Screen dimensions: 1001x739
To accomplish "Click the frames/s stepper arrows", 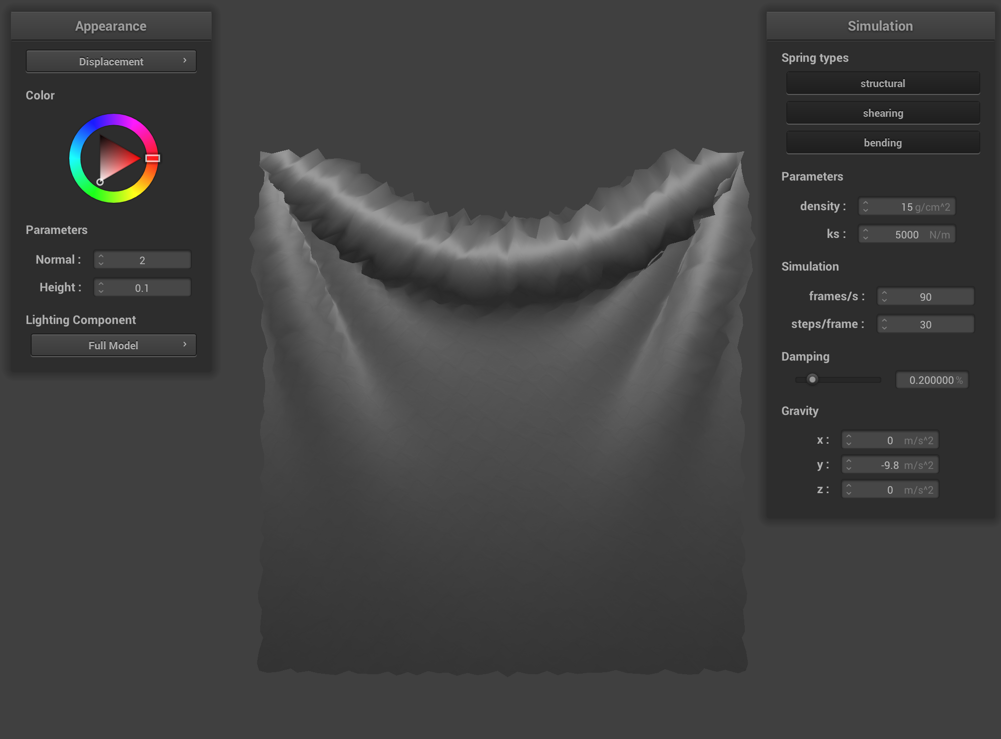I will 884,297.
